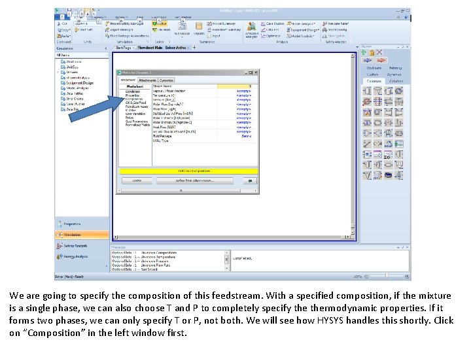
Task: Click the Temperature empty value cell
Action: [x=234, y=95]
